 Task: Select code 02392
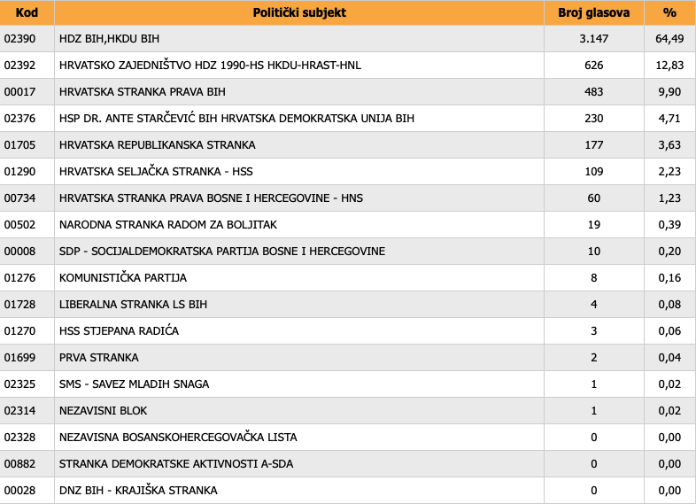tap(19, 66)
